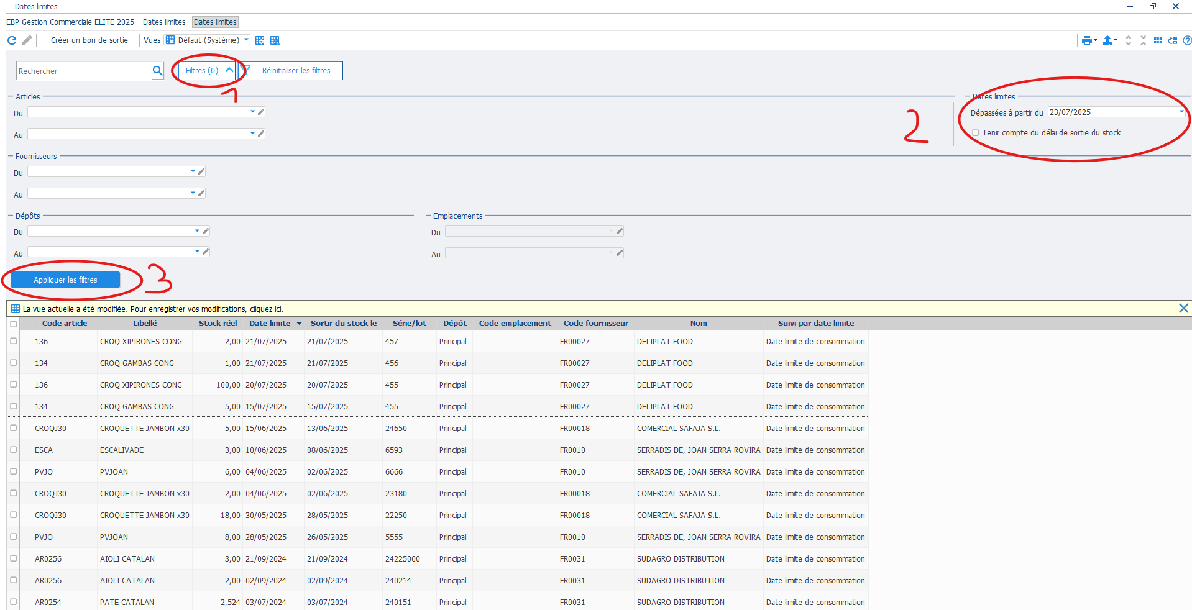The image size is (1192, 610).
Task: Sort by Code fournisseur column header
Action: coord(595,324)
